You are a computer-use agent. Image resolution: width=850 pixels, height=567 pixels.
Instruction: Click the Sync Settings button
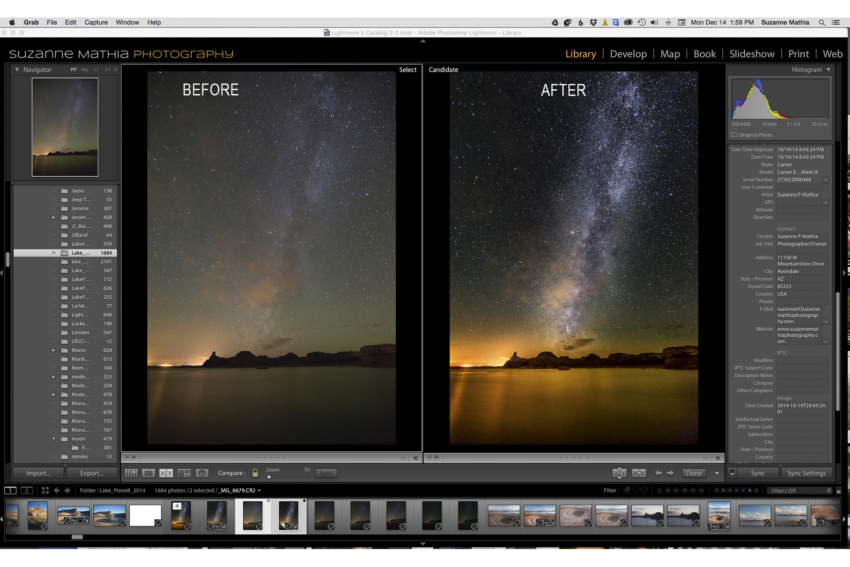click(x=807, y=473)
